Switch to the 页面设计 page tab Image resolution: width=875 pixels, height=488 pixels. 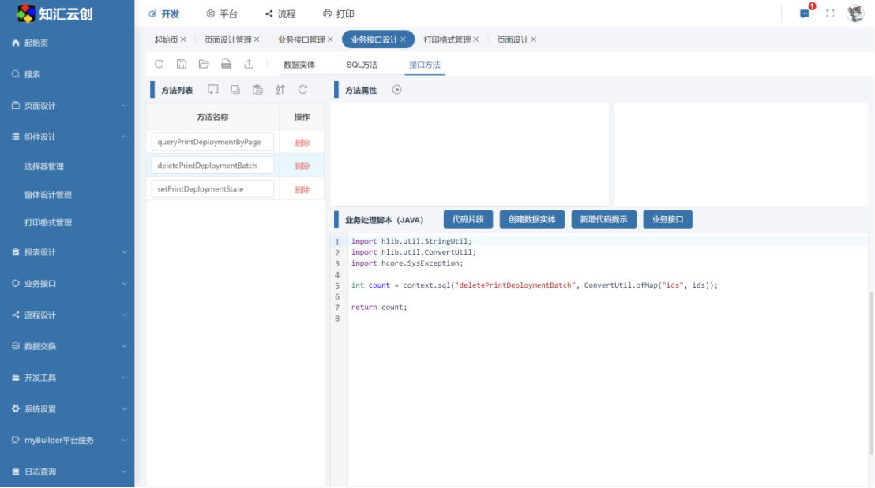[x=513, y=39]
